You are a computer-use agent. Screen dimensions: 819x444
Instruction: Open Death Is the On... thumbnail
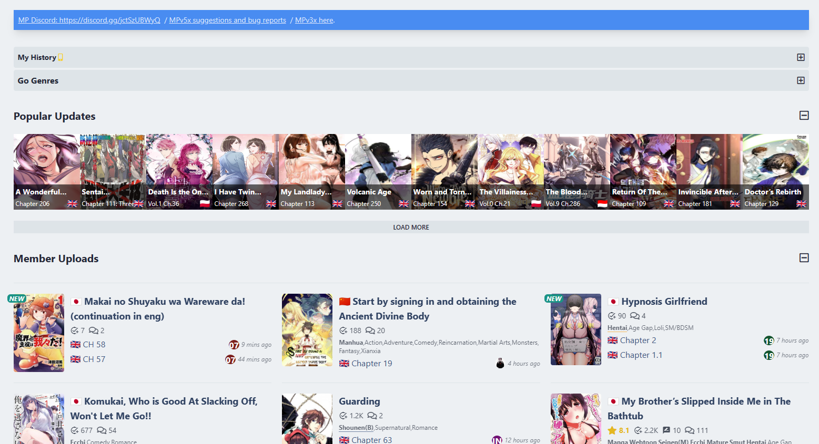coord(179,172)
